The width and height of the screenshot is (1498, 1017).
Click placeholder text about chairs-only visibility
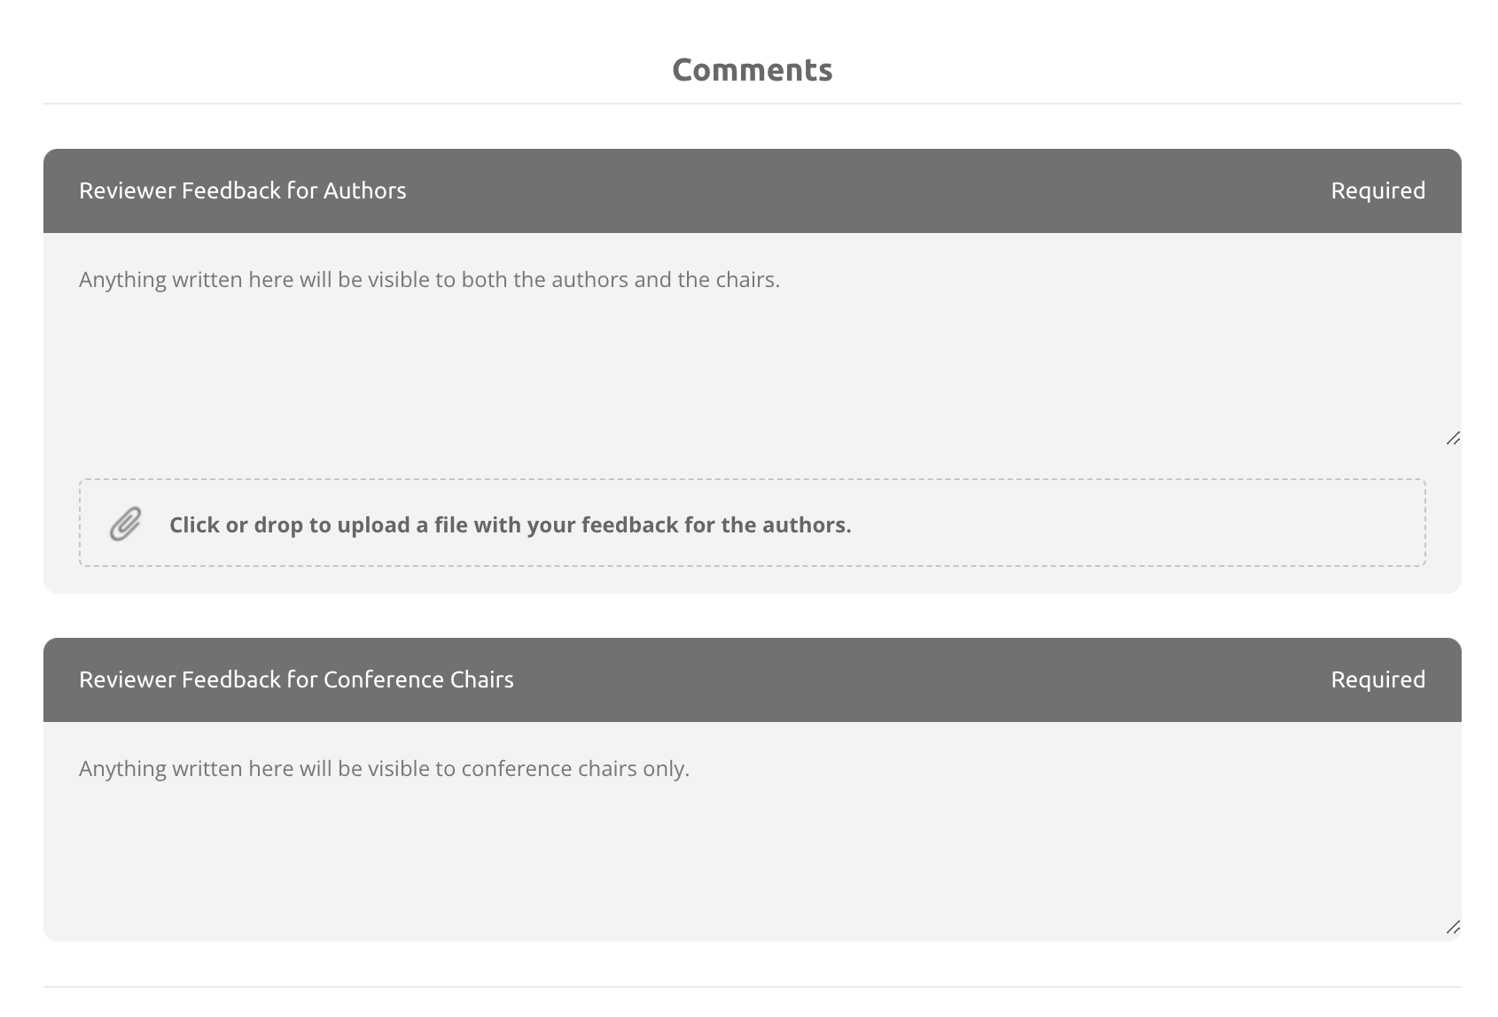384,769
